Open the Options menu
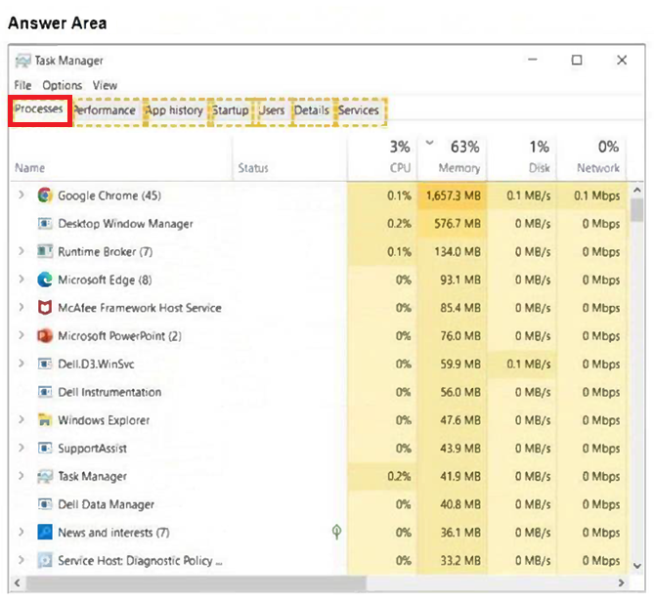The image size is (654, 603). point(63,85)
